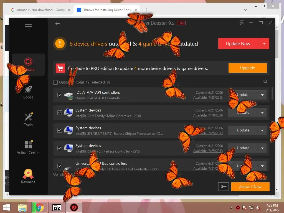Click the IDE ATA/ATAPI controllers device icon
The height and width of the screenshot is (213, 284).
(x=69, y=95)
